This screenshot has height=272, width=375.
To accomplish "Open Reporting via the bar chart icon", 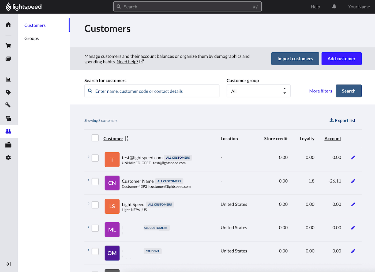I will [8, 79].
